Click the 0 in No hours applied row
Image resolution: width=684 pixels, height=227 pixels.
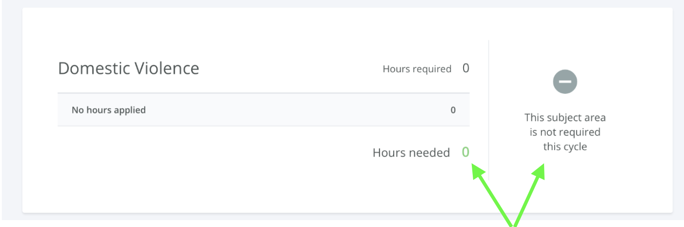(453, 110)
